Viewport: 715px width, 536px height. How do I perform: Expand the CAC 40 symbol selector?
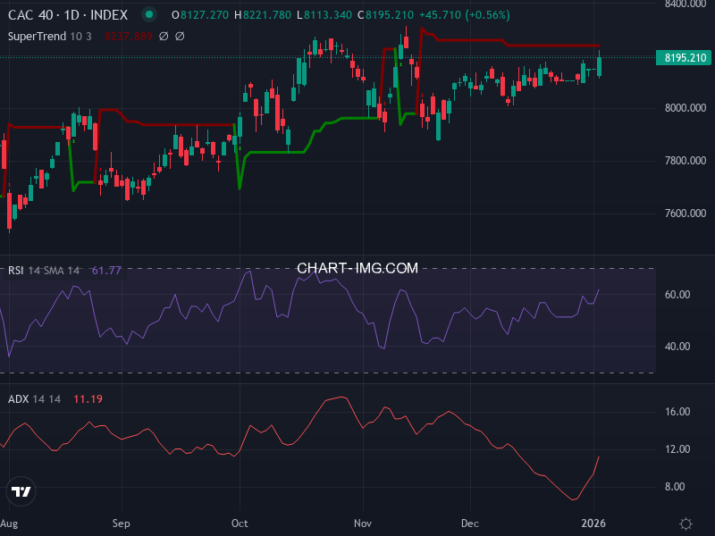click(31, 15)
